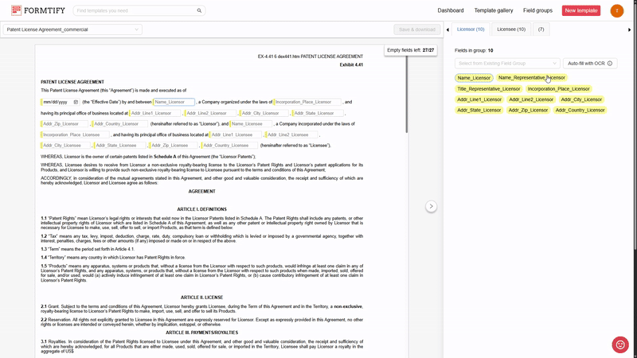This screenshot has width=637, height=358.
Task: Collapse side panel with round arrow button
Action: [x=431, y=206]
